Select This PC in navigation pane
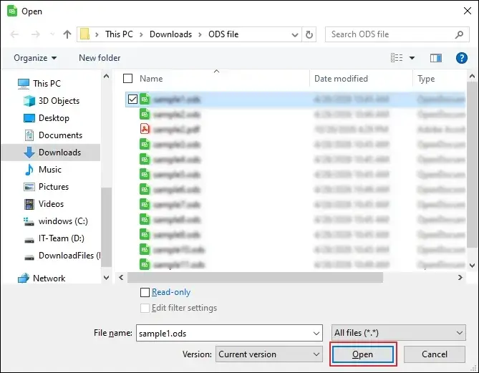 (39, 83)
